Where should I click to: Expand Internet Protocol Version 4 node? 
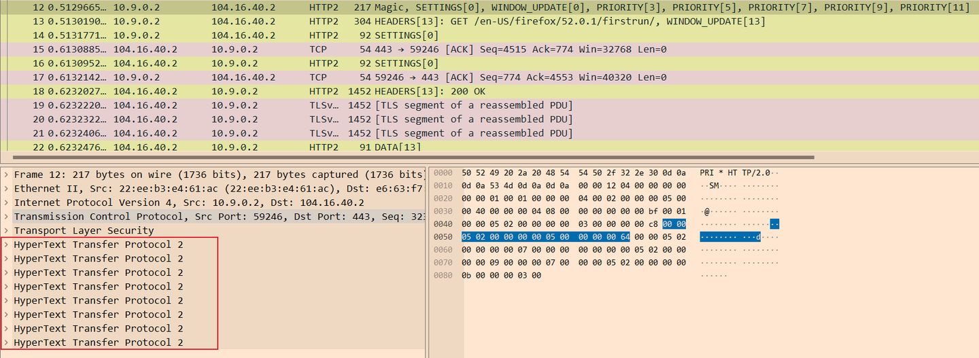point(6,202)
